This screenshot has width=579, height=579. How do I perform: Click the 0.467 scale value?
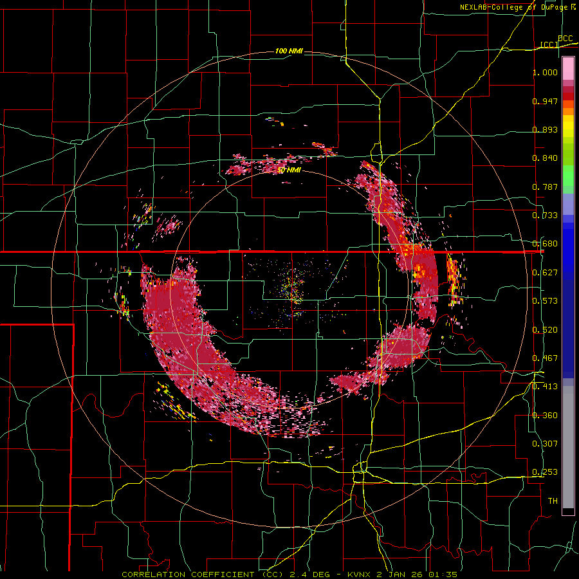(x=545, y=358)
